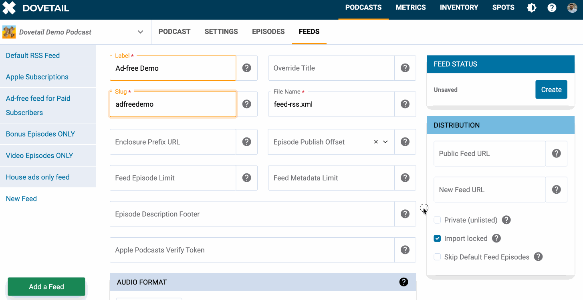Open the user profile avatar
583x300 pixels.
(x=572, y=8)
